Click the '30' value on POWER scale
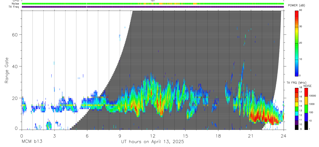This screenshot has width=319, height=147. [x=301, y=26]
